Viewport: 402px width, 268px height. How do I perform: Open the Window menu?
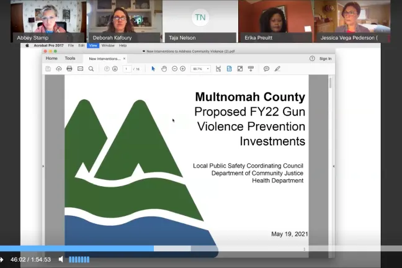(x=108, y=45)
